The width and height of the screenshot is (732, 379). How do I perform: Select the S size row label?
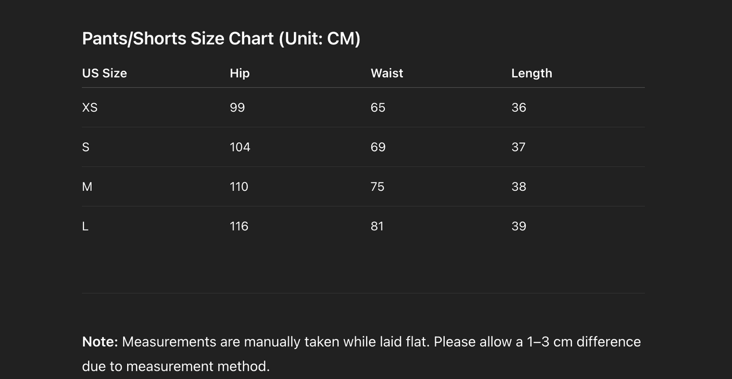pyautogui.click(x=86, y=147)
